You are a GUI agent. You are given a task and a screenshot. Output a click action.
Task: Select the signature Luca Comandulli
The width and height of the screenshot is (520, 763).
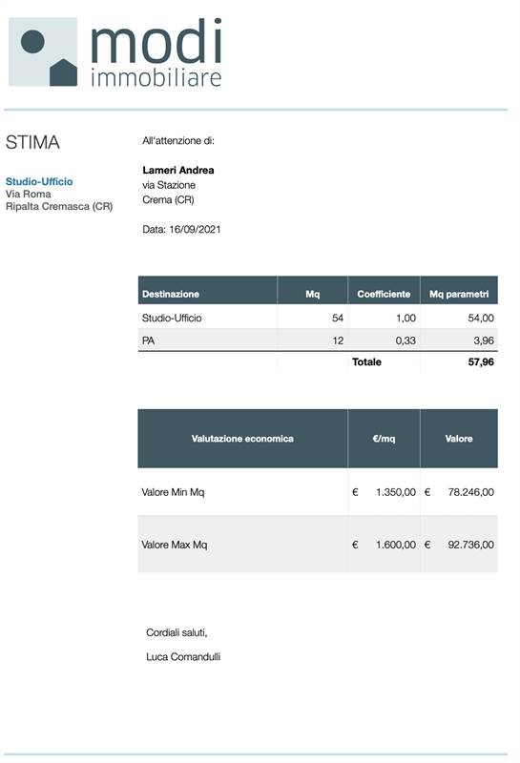[183, 657]
